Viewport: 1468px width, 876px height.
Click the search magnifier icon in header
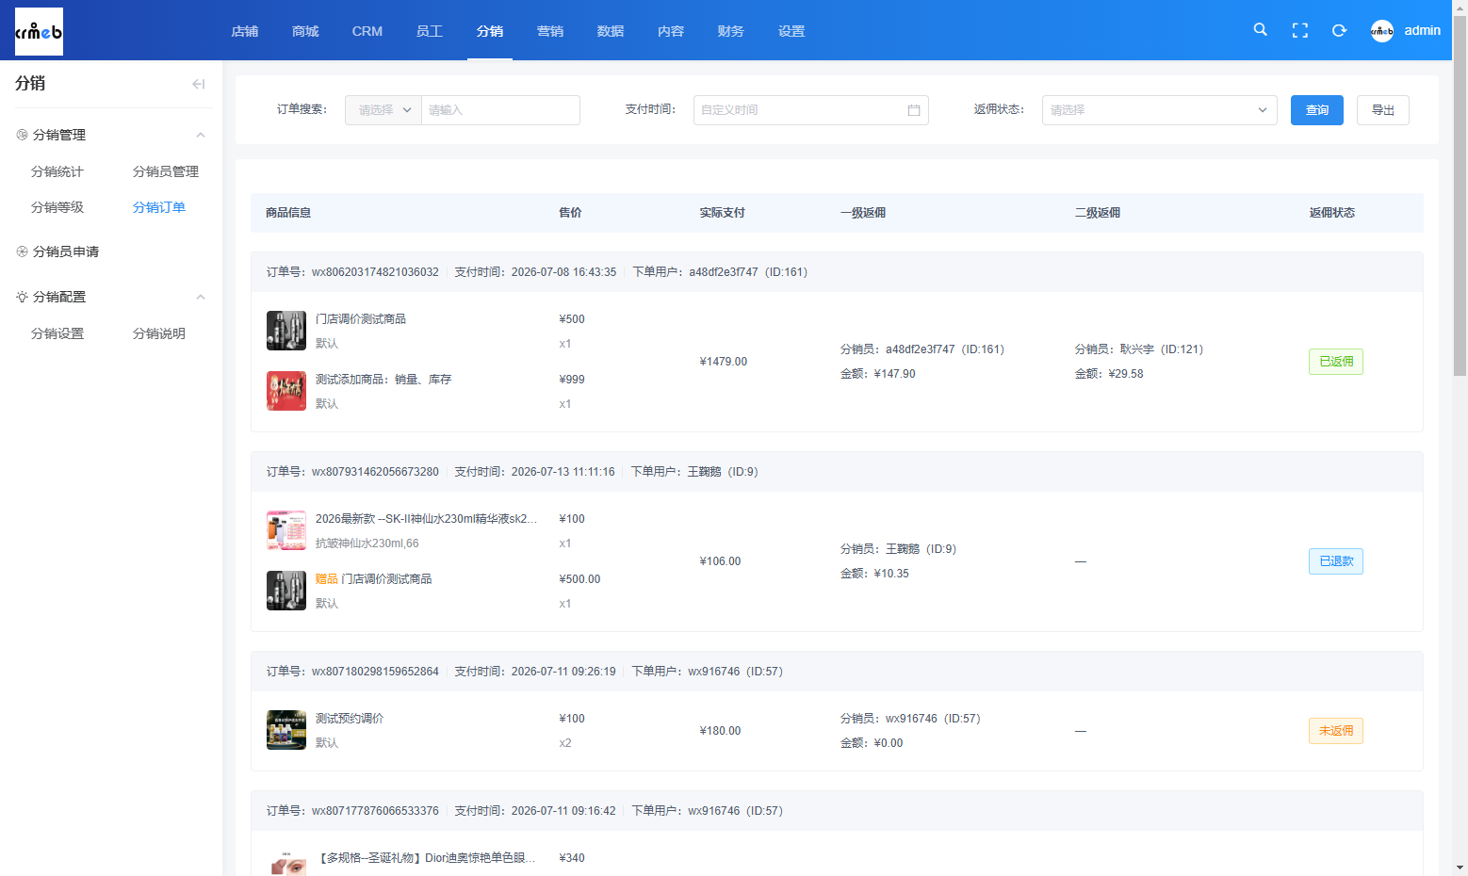(1260, 30)
